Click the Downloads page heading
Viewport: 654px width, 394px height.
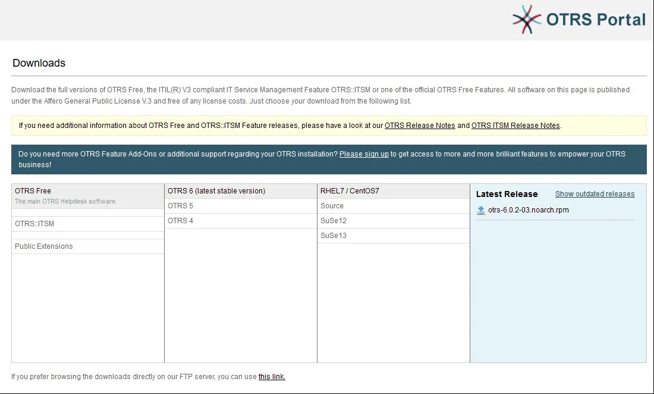(39, 62)
